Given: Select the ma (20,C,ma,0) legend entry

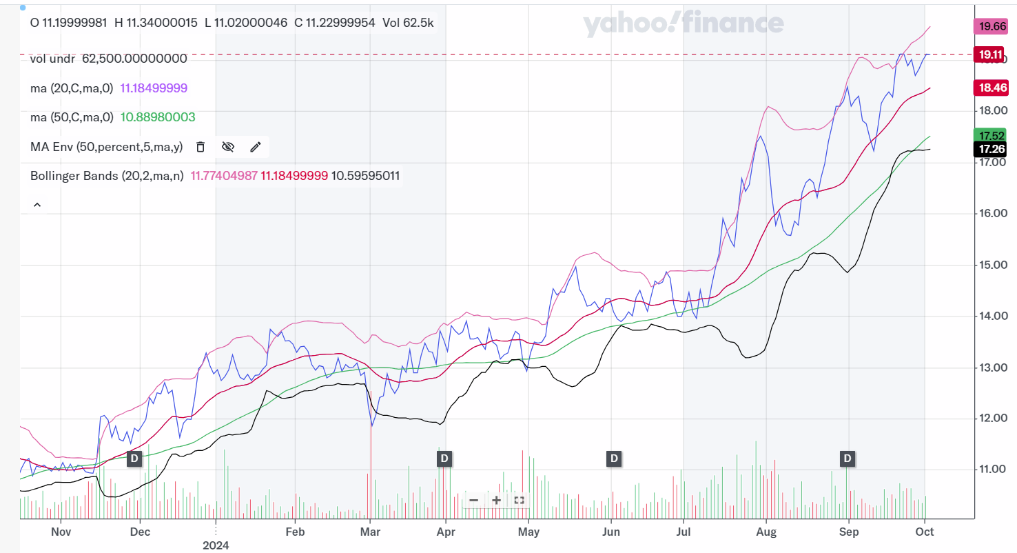Looking at the screenshot, I should 72,88.
